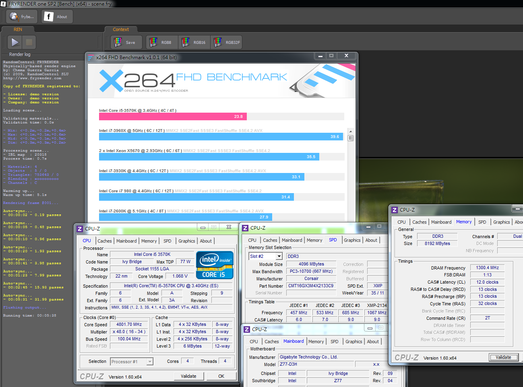Select the Xeon X5670 35.5 result bar
Screen dimensions: 523x387
pos(209,156)
